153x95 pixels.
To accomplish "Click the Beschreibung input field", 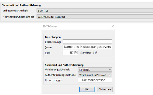I will point(87,42).
